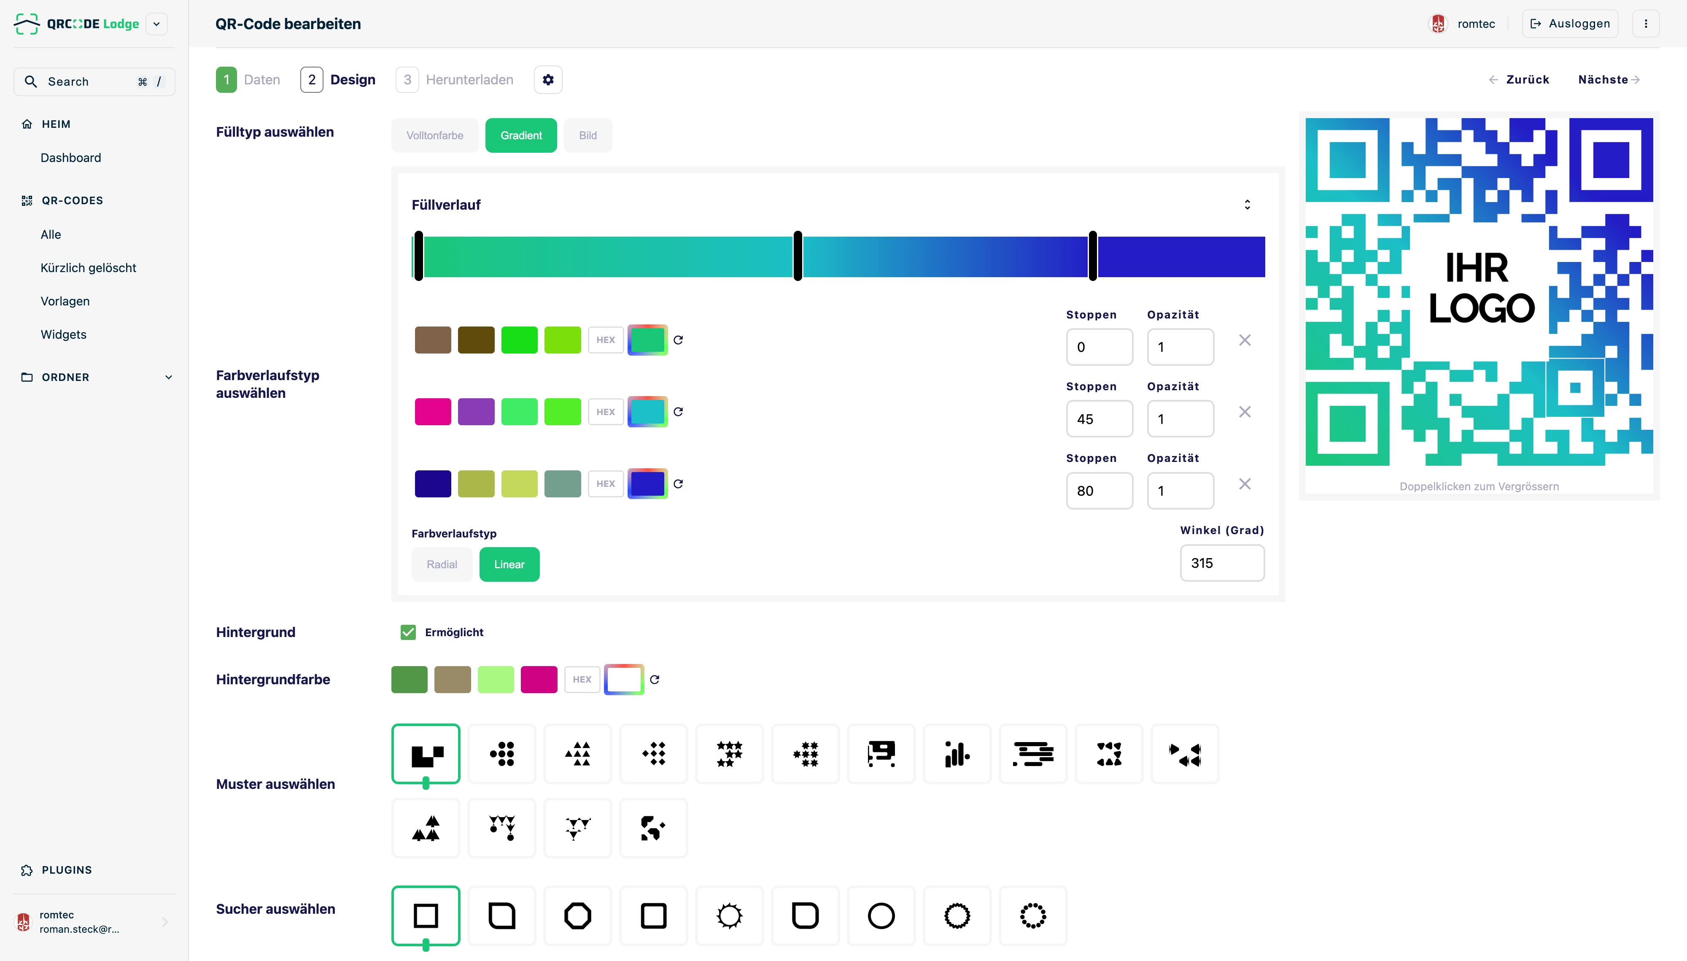Open the three-dot more options menu
This screenshot has height=961, width=1687.
pos(1645,24)
